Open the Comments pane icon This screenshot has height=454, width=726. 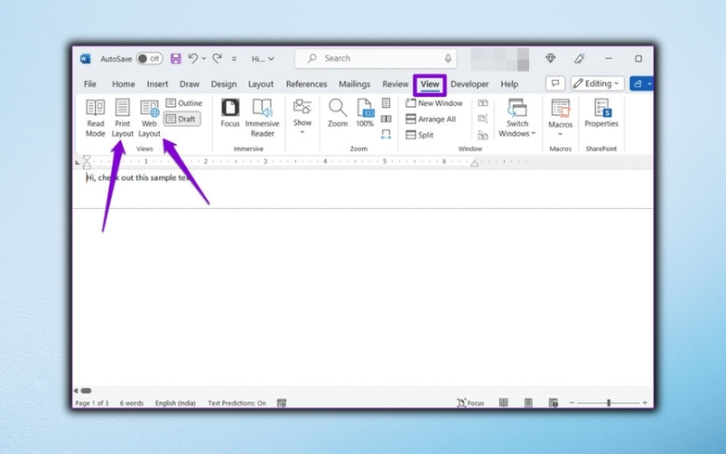coord(555,84)
